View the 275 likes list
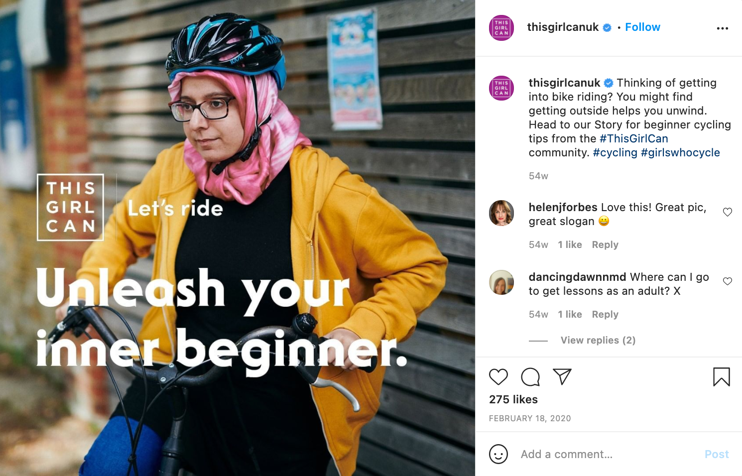This screenshot has width=742, height=476. pyautogui.click(x=513, y=399)
